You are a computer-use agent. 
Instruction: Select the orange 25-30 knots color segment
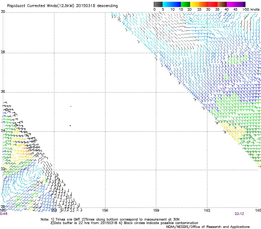click(x=204, y=4)
